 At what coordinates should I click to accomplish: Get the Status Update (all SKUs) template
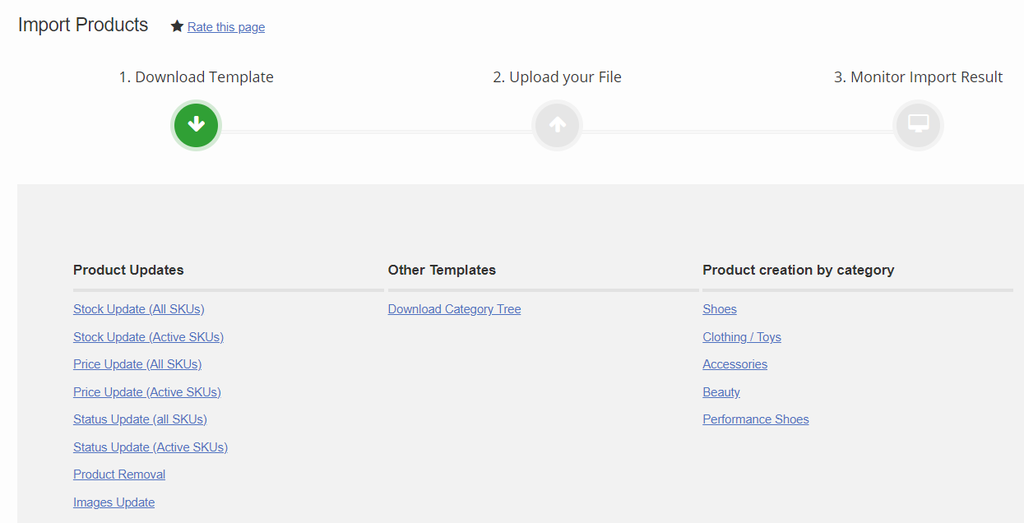click(x=140, y=419)
